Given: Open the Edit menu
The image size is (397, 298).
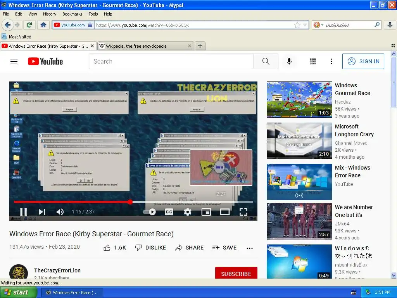Looking at the screenshot, I should coord(19,14).
